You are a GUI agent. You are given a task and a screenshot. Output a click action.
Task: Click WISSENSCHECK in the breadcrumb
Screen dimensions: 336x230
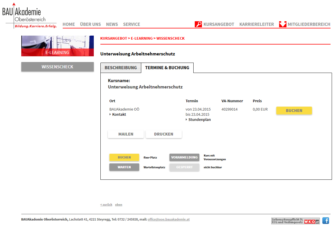(170, 38)
